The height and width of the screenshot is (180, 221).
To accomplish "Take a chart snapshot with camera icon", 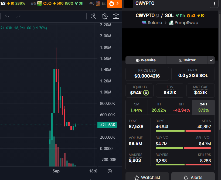I will click(116, 16).
